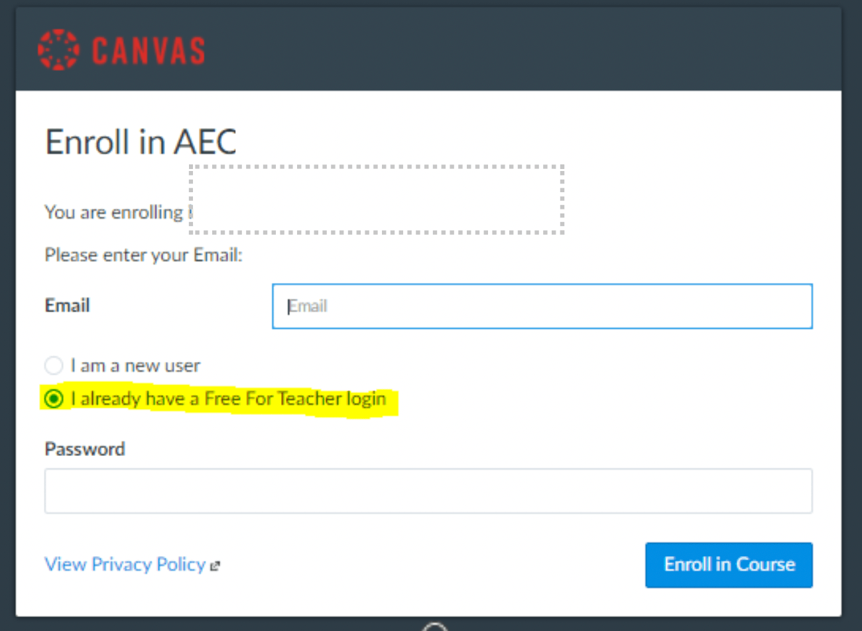Open the View Privacy Policy link
This screenshot has width=862, height=631.
click(125, 564)
